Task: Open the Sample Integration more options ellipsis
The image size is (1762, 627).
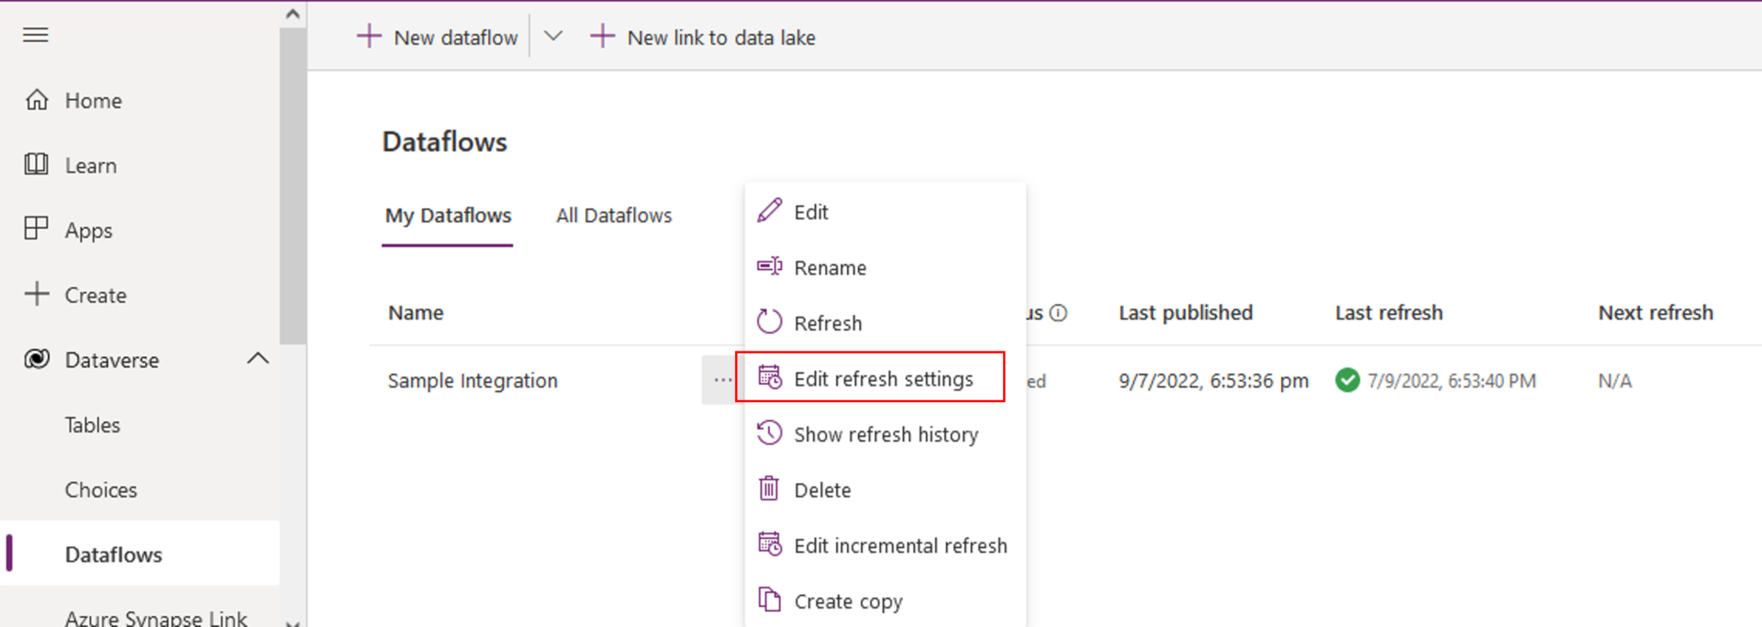Action: tap(722, 380)
